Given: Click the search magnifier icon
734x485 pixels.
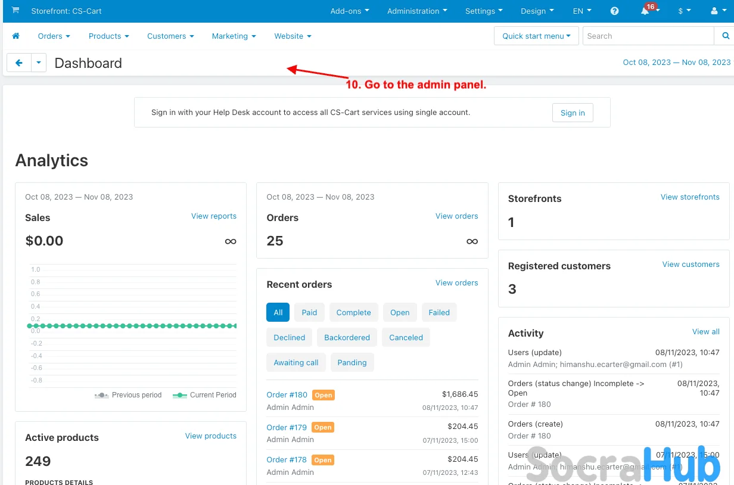Looking at the screenshot, I should [725, 36].
